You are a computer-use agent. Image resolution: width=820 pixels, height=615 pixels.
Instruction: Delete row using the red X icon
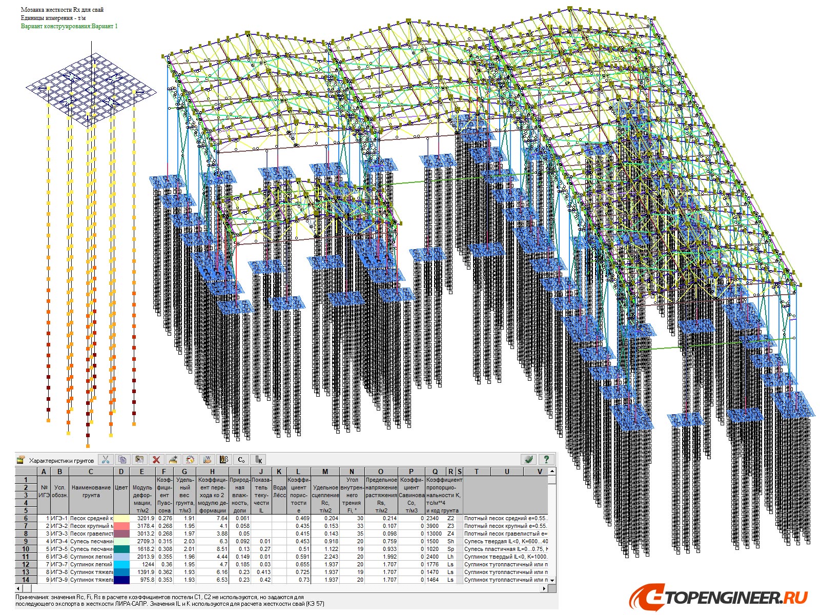click(x=156, y=460)
